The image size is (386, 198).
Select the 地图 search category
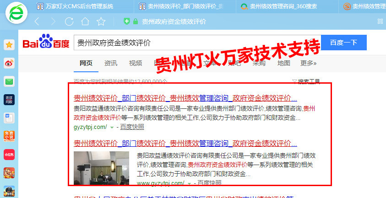[x=283, y=63]
